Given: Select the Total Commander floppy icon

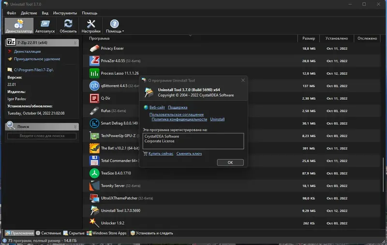Looking at the screenshot, I should click(x=94, y=161).
